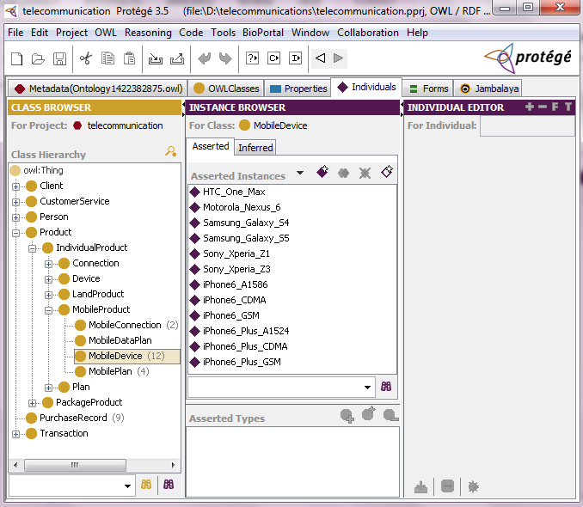Screen dimensions: 583x507
Task: Click the Create new type icon in Asserted Types
Action: [369, 413]
